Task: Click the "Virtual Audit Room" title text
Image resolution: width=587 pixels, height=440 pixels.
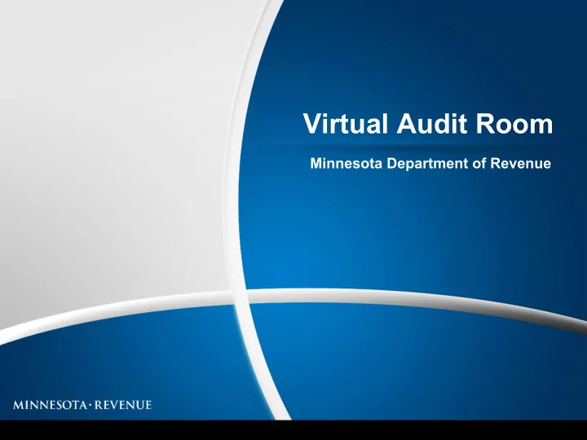Action: pyautogui.click(x=427, y=124)
